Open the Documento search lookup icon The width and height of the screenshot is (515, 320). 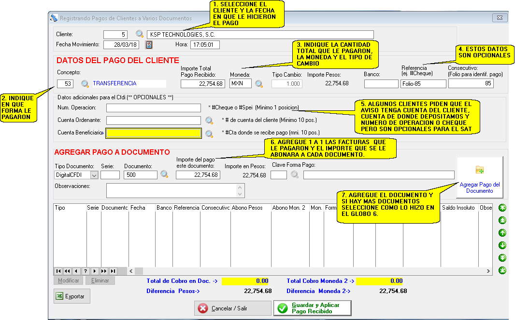(164, 174)
